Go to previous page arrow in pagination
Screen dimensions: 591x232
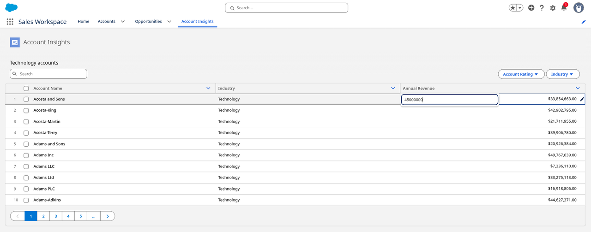click(x=18, y=216)
